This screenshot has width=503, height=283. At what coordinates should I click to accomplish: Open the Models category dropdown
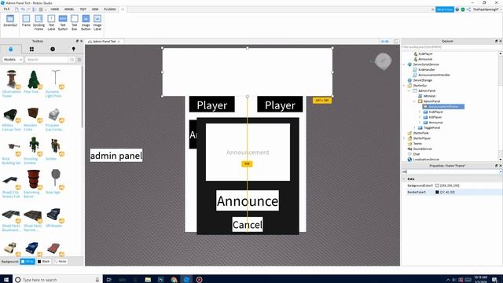[x=13, y=60]
